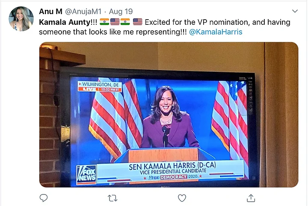The image size is (308, 206).
Task: Visit the @AnujaM1 handle
Action: coord(83,12)
